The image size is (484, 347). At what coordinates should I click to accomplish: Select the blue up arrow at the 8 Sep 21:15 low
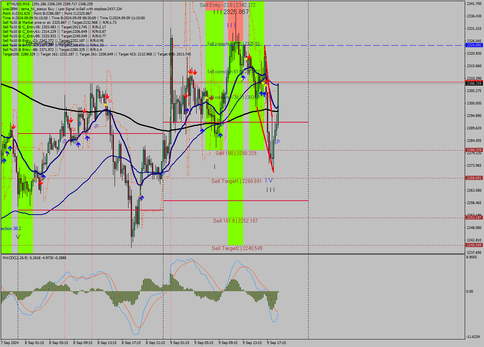142,197
